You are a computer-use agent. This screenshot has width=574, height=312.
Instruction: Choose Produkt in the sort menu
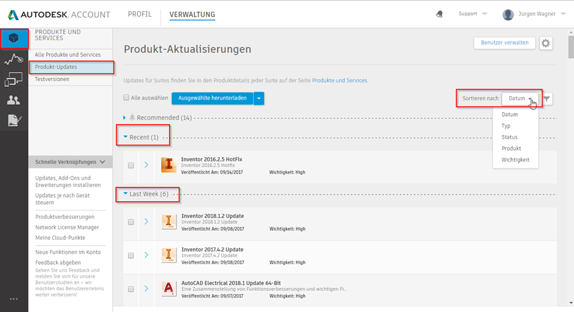click(511, 148)
